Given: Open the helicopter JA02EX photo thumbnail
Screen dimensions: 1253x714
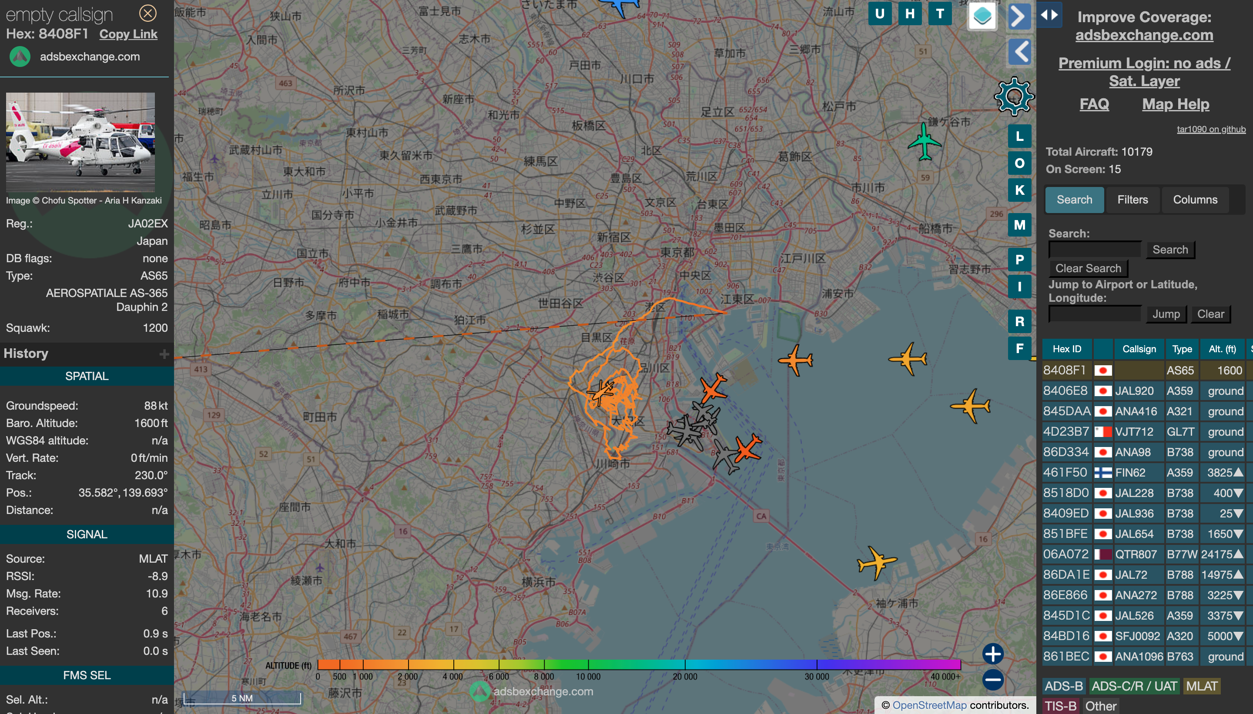Looking at the screenshot, I should [x=80, y=142].
